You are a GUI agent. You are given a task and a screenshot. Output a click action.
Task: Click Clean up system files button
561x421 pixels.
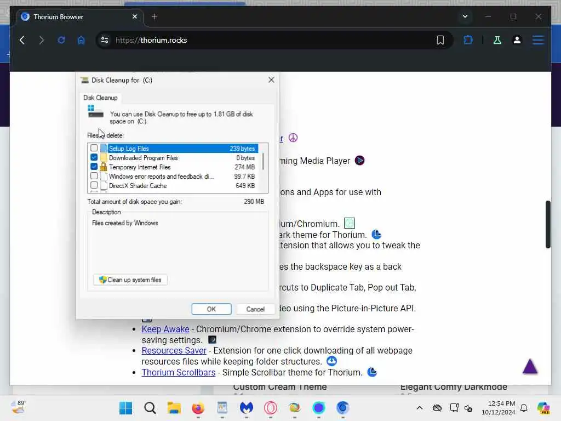tap(130, 280)
